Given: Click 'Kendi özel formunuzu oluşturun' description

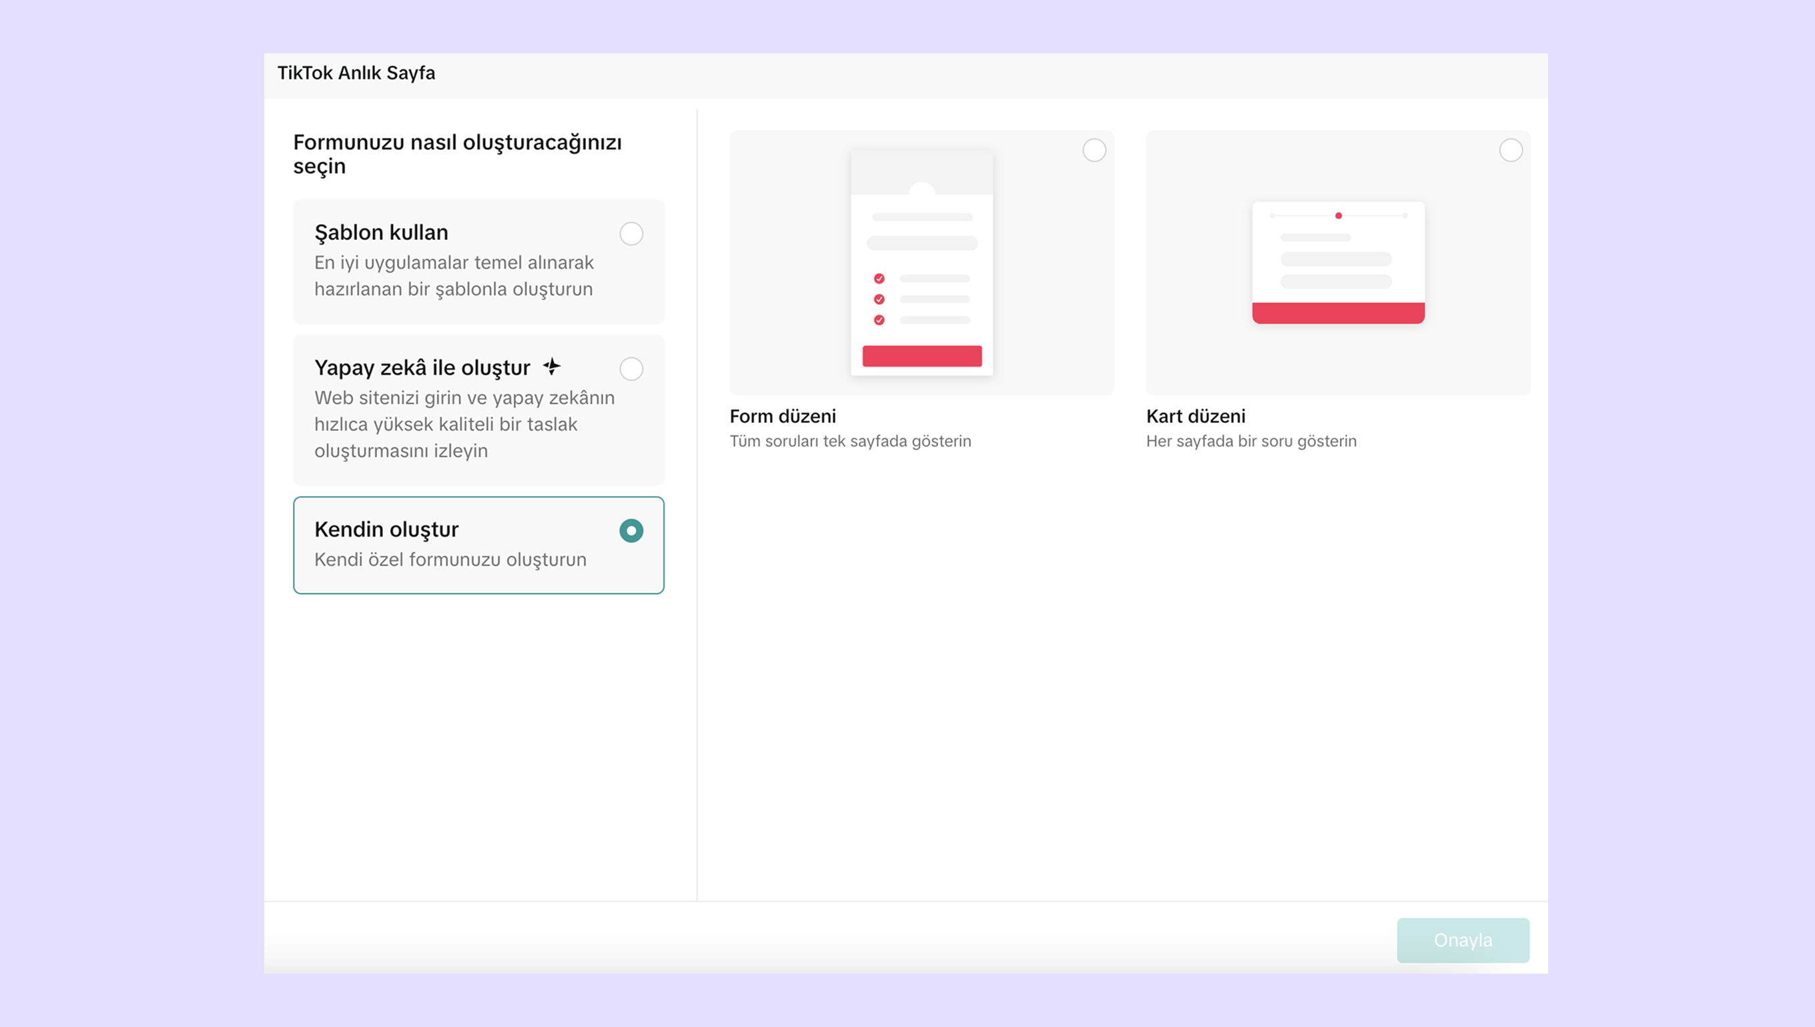Looking at the screenshot, I should pos(450,560).
